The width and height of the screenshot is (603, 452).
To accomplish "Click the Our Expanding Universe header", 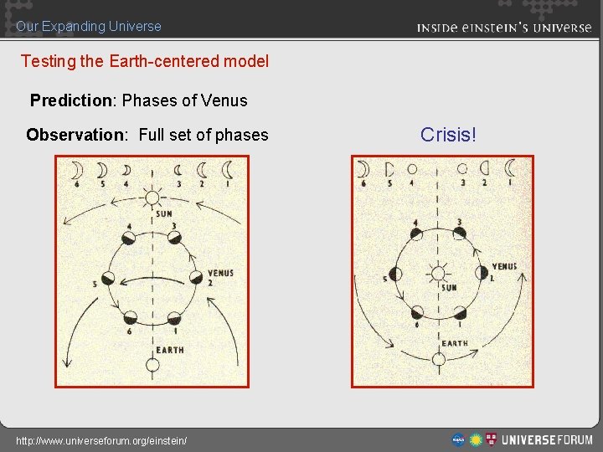I will coord(89,26).
